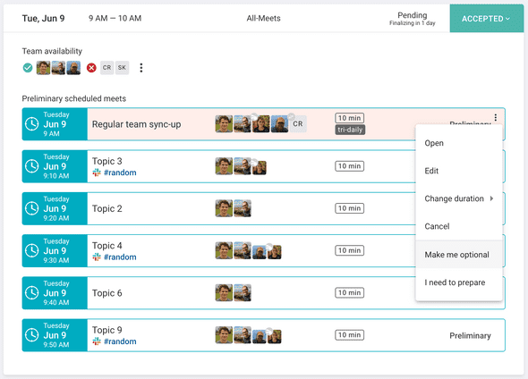Click the 10 min badge on Topic 6

coord(349,293)
